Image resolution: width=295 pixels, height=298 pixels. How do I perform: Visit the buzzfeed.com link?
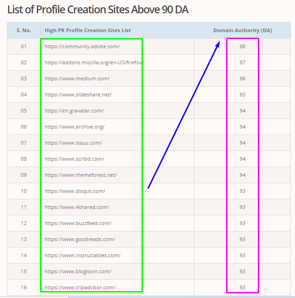78,223
